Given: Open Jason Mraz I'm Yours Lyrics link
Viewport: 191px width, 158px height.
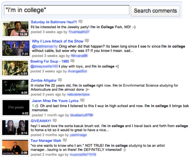Looking at the screenshot, I should (x=55, y=101).
